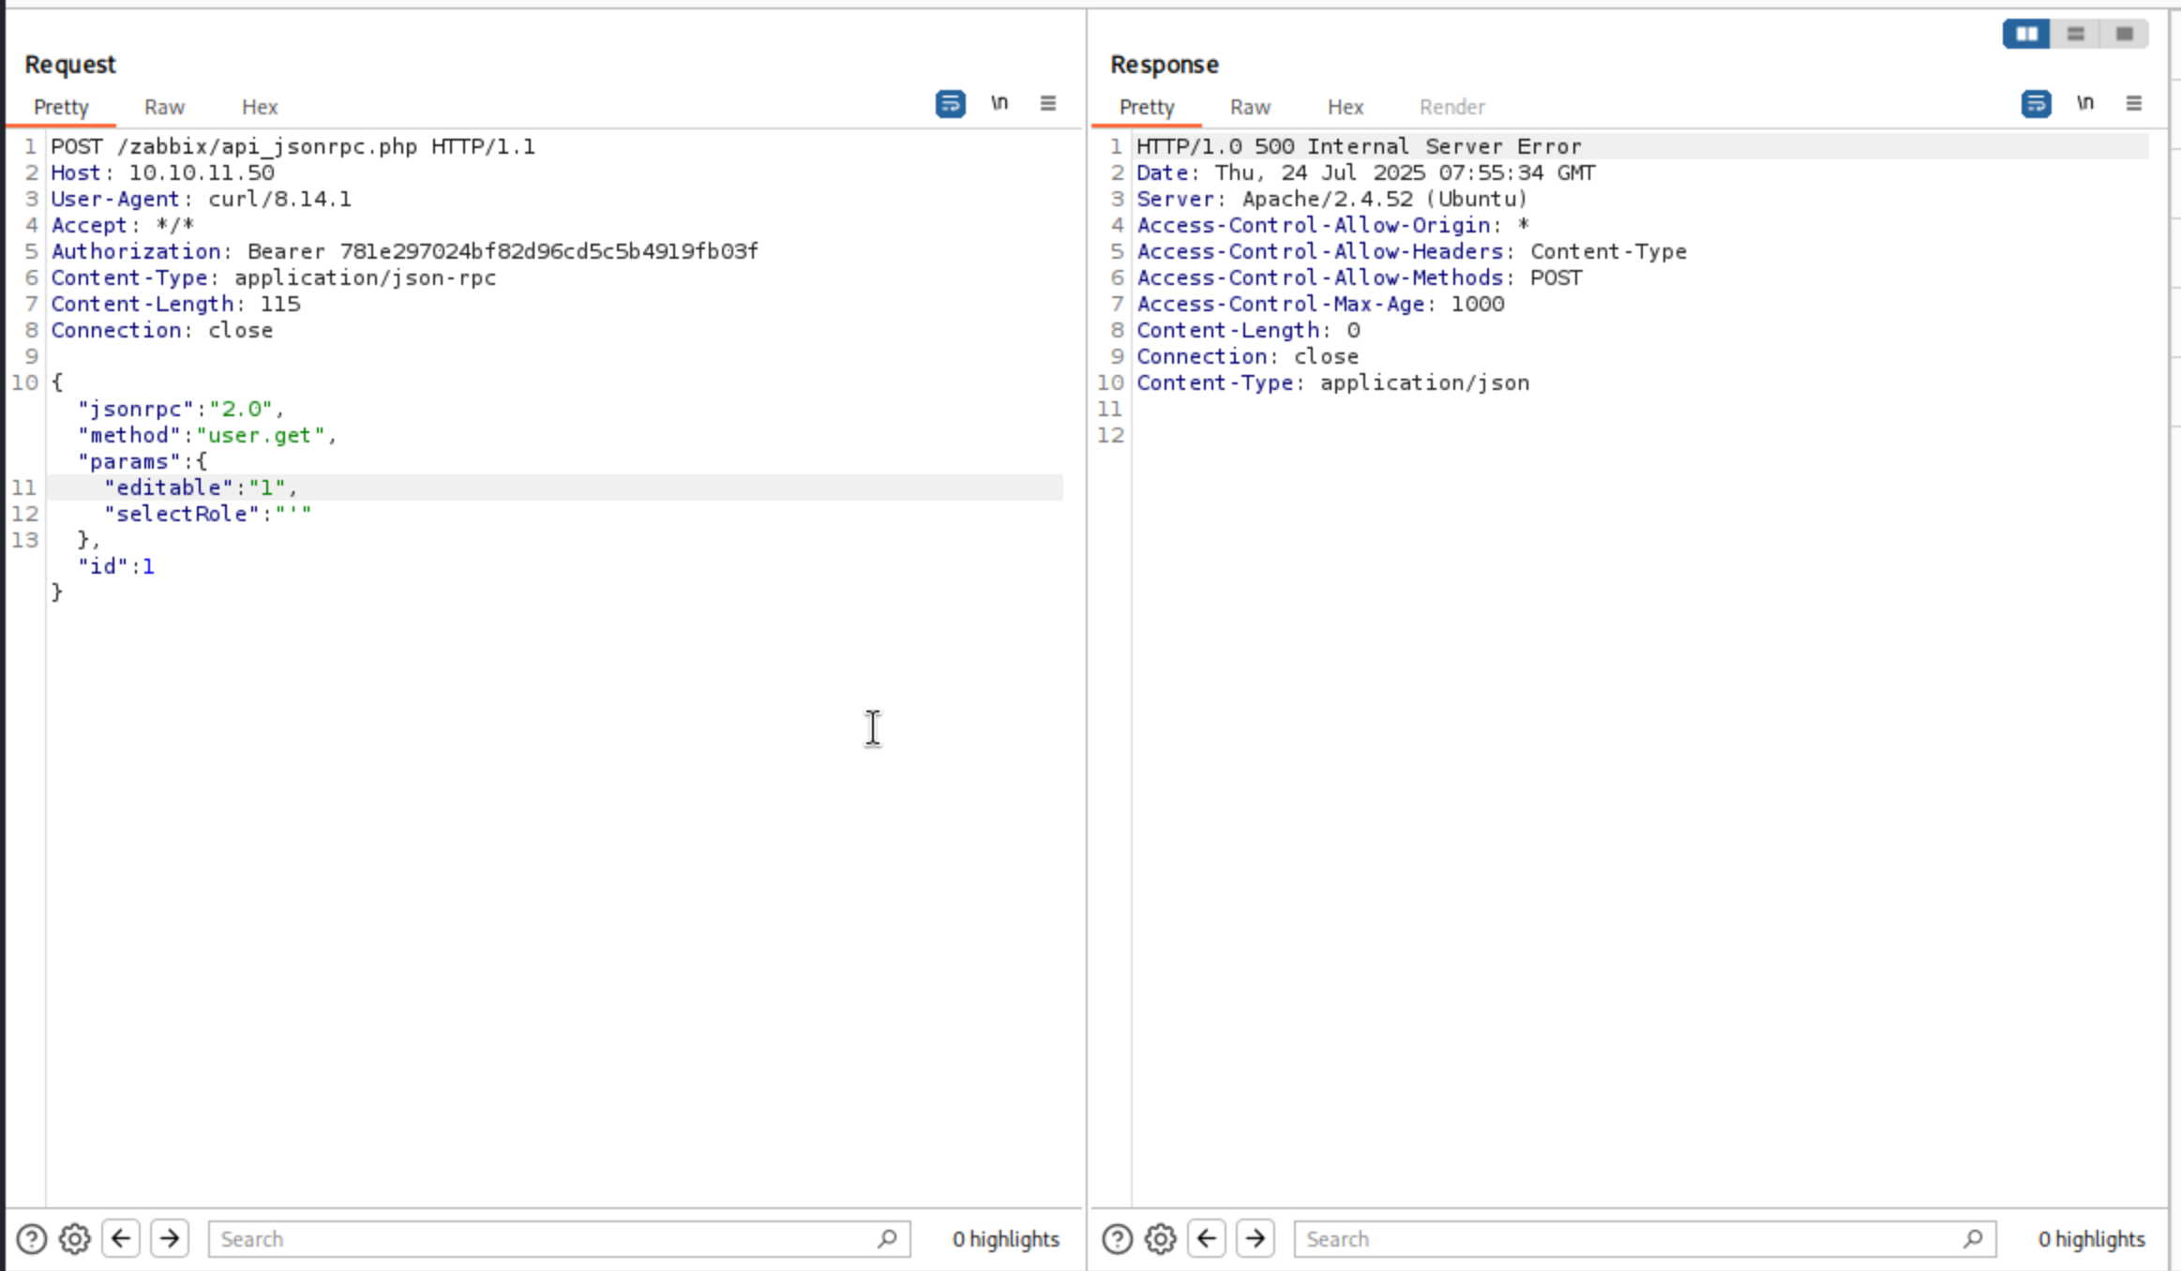2181x1271 pixels.
Task: Switch Request view to Raw tab
Action: click(x=164, y=107)
